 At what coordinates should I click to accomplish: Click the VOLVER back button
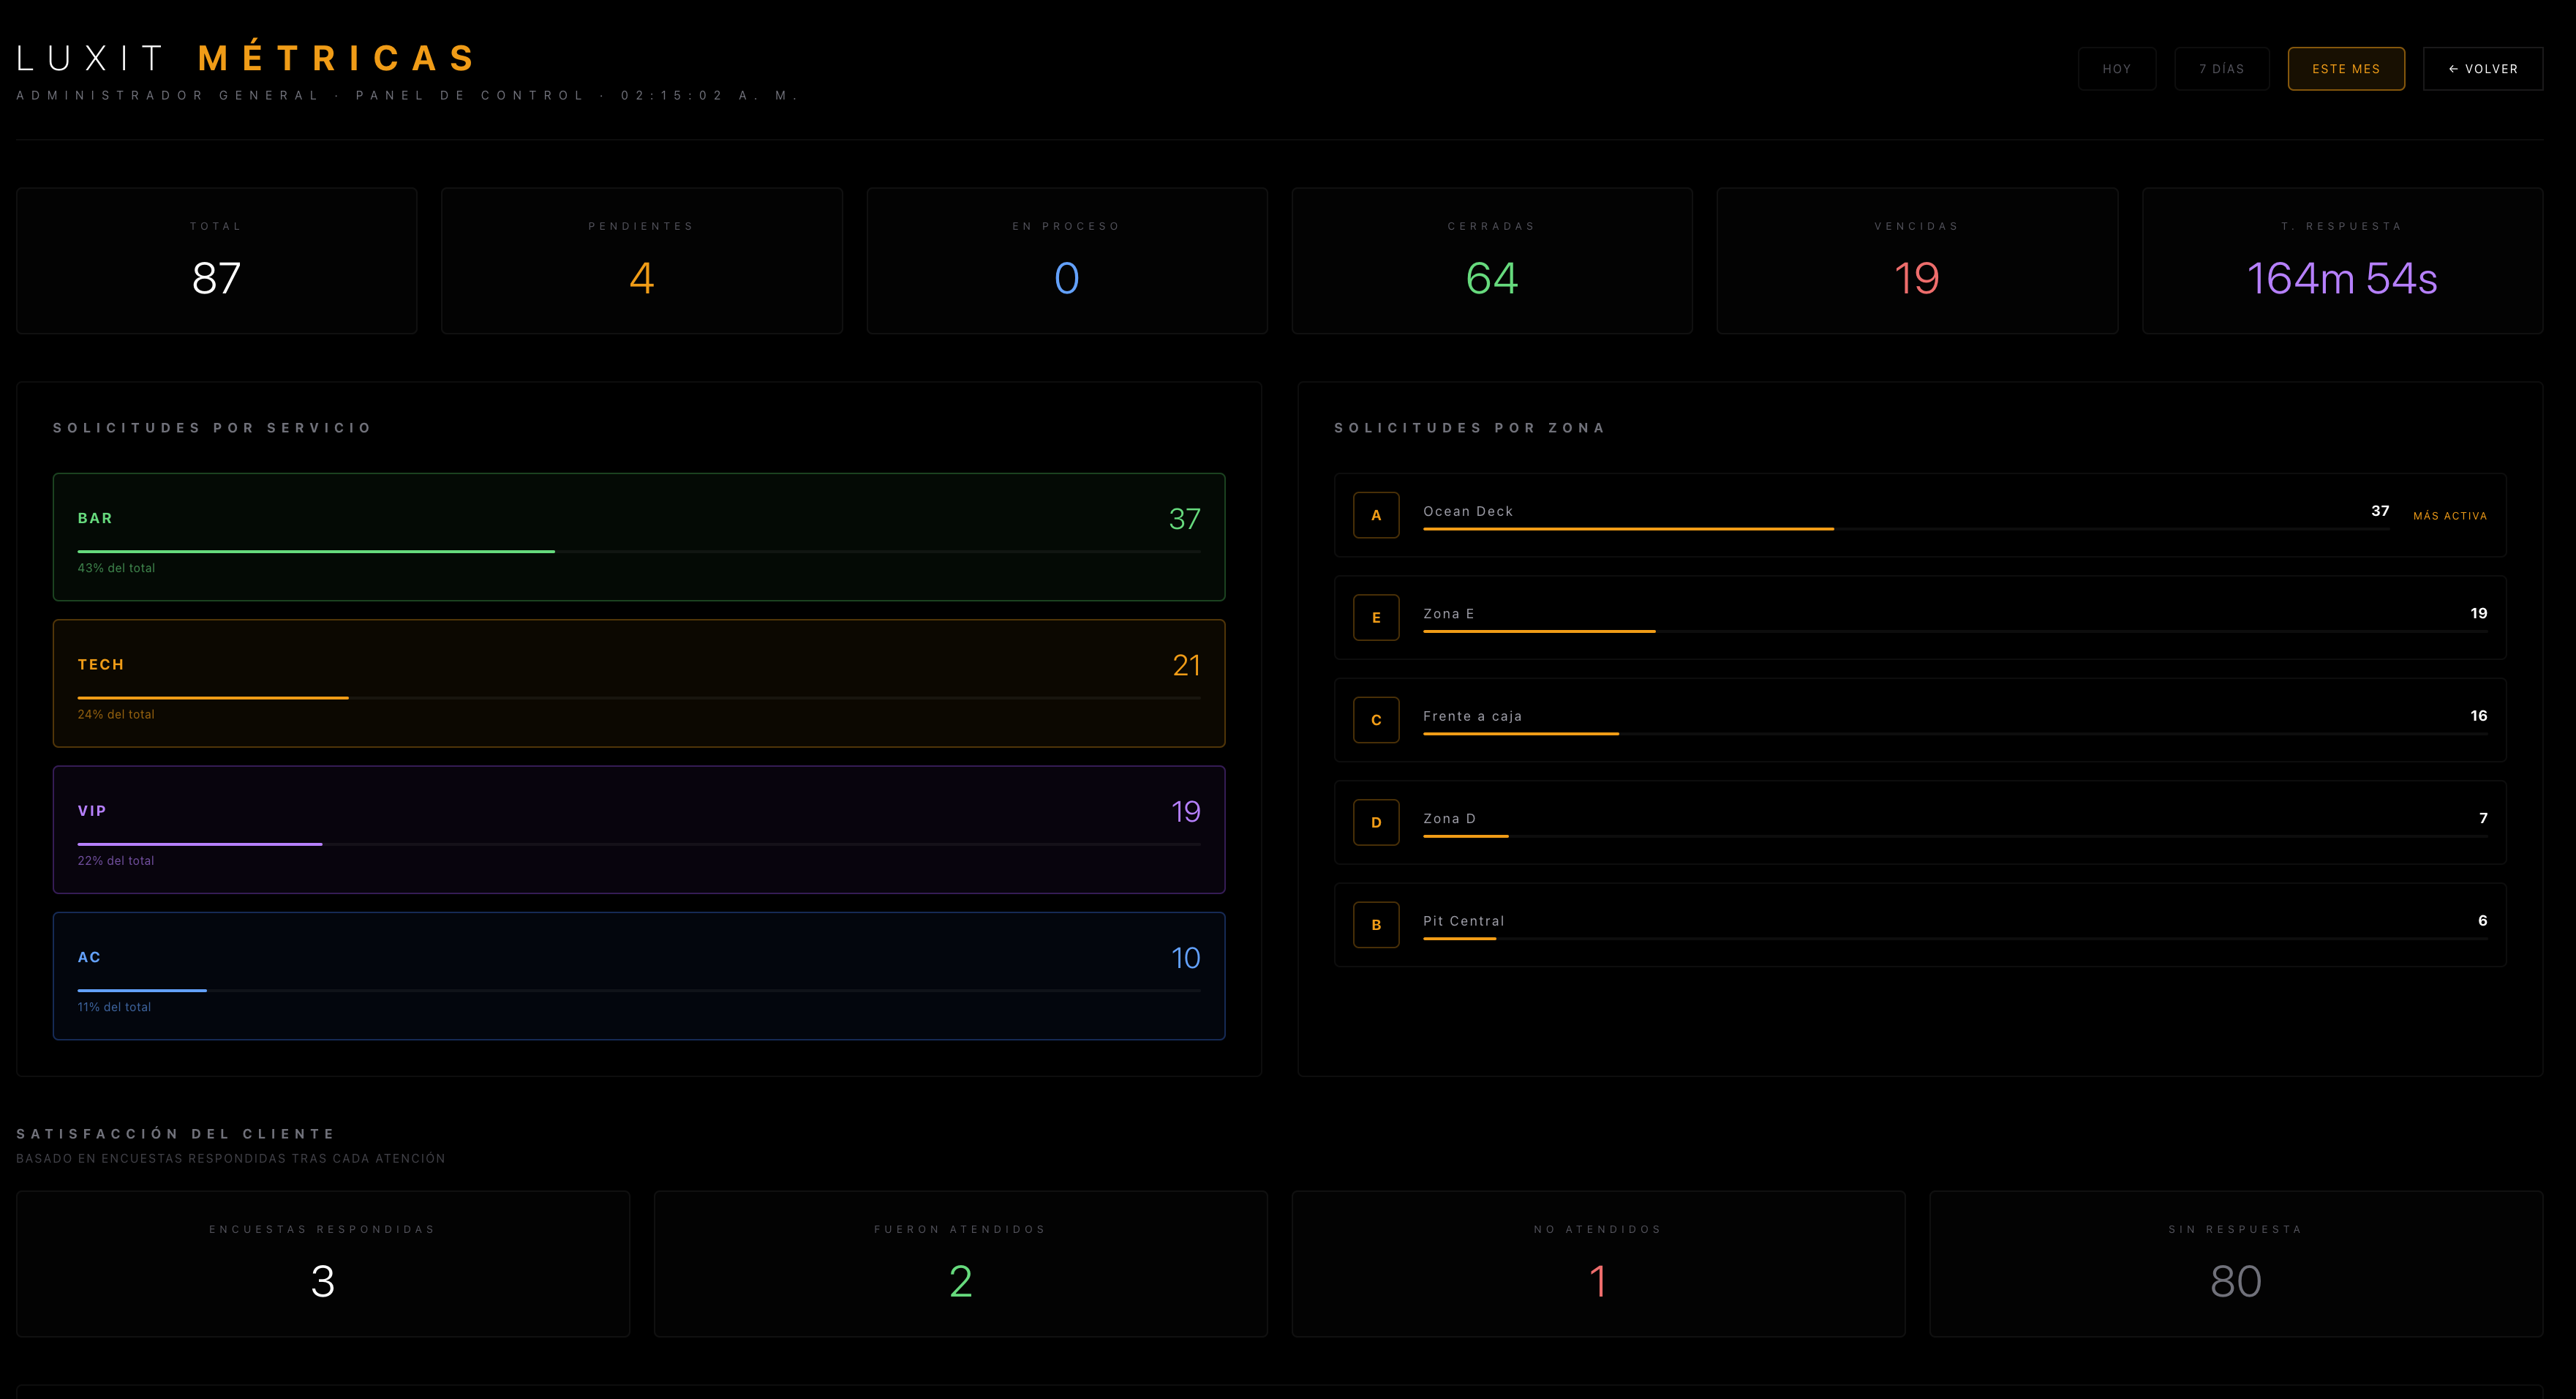(x=2482, y=69)
